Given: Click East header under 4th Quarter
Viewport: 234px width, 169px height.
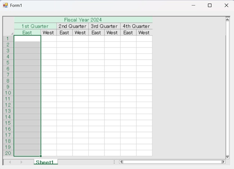Looking at the screenshot, I should click(x=128, y=33).
